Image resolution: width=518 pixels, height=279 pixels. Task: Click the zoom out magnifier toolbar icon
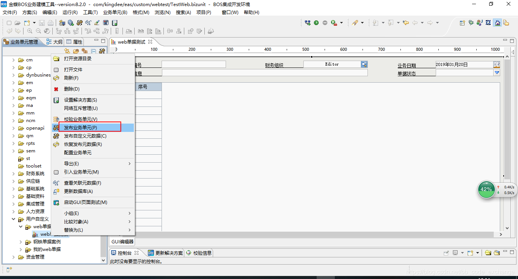coord(38,31)
